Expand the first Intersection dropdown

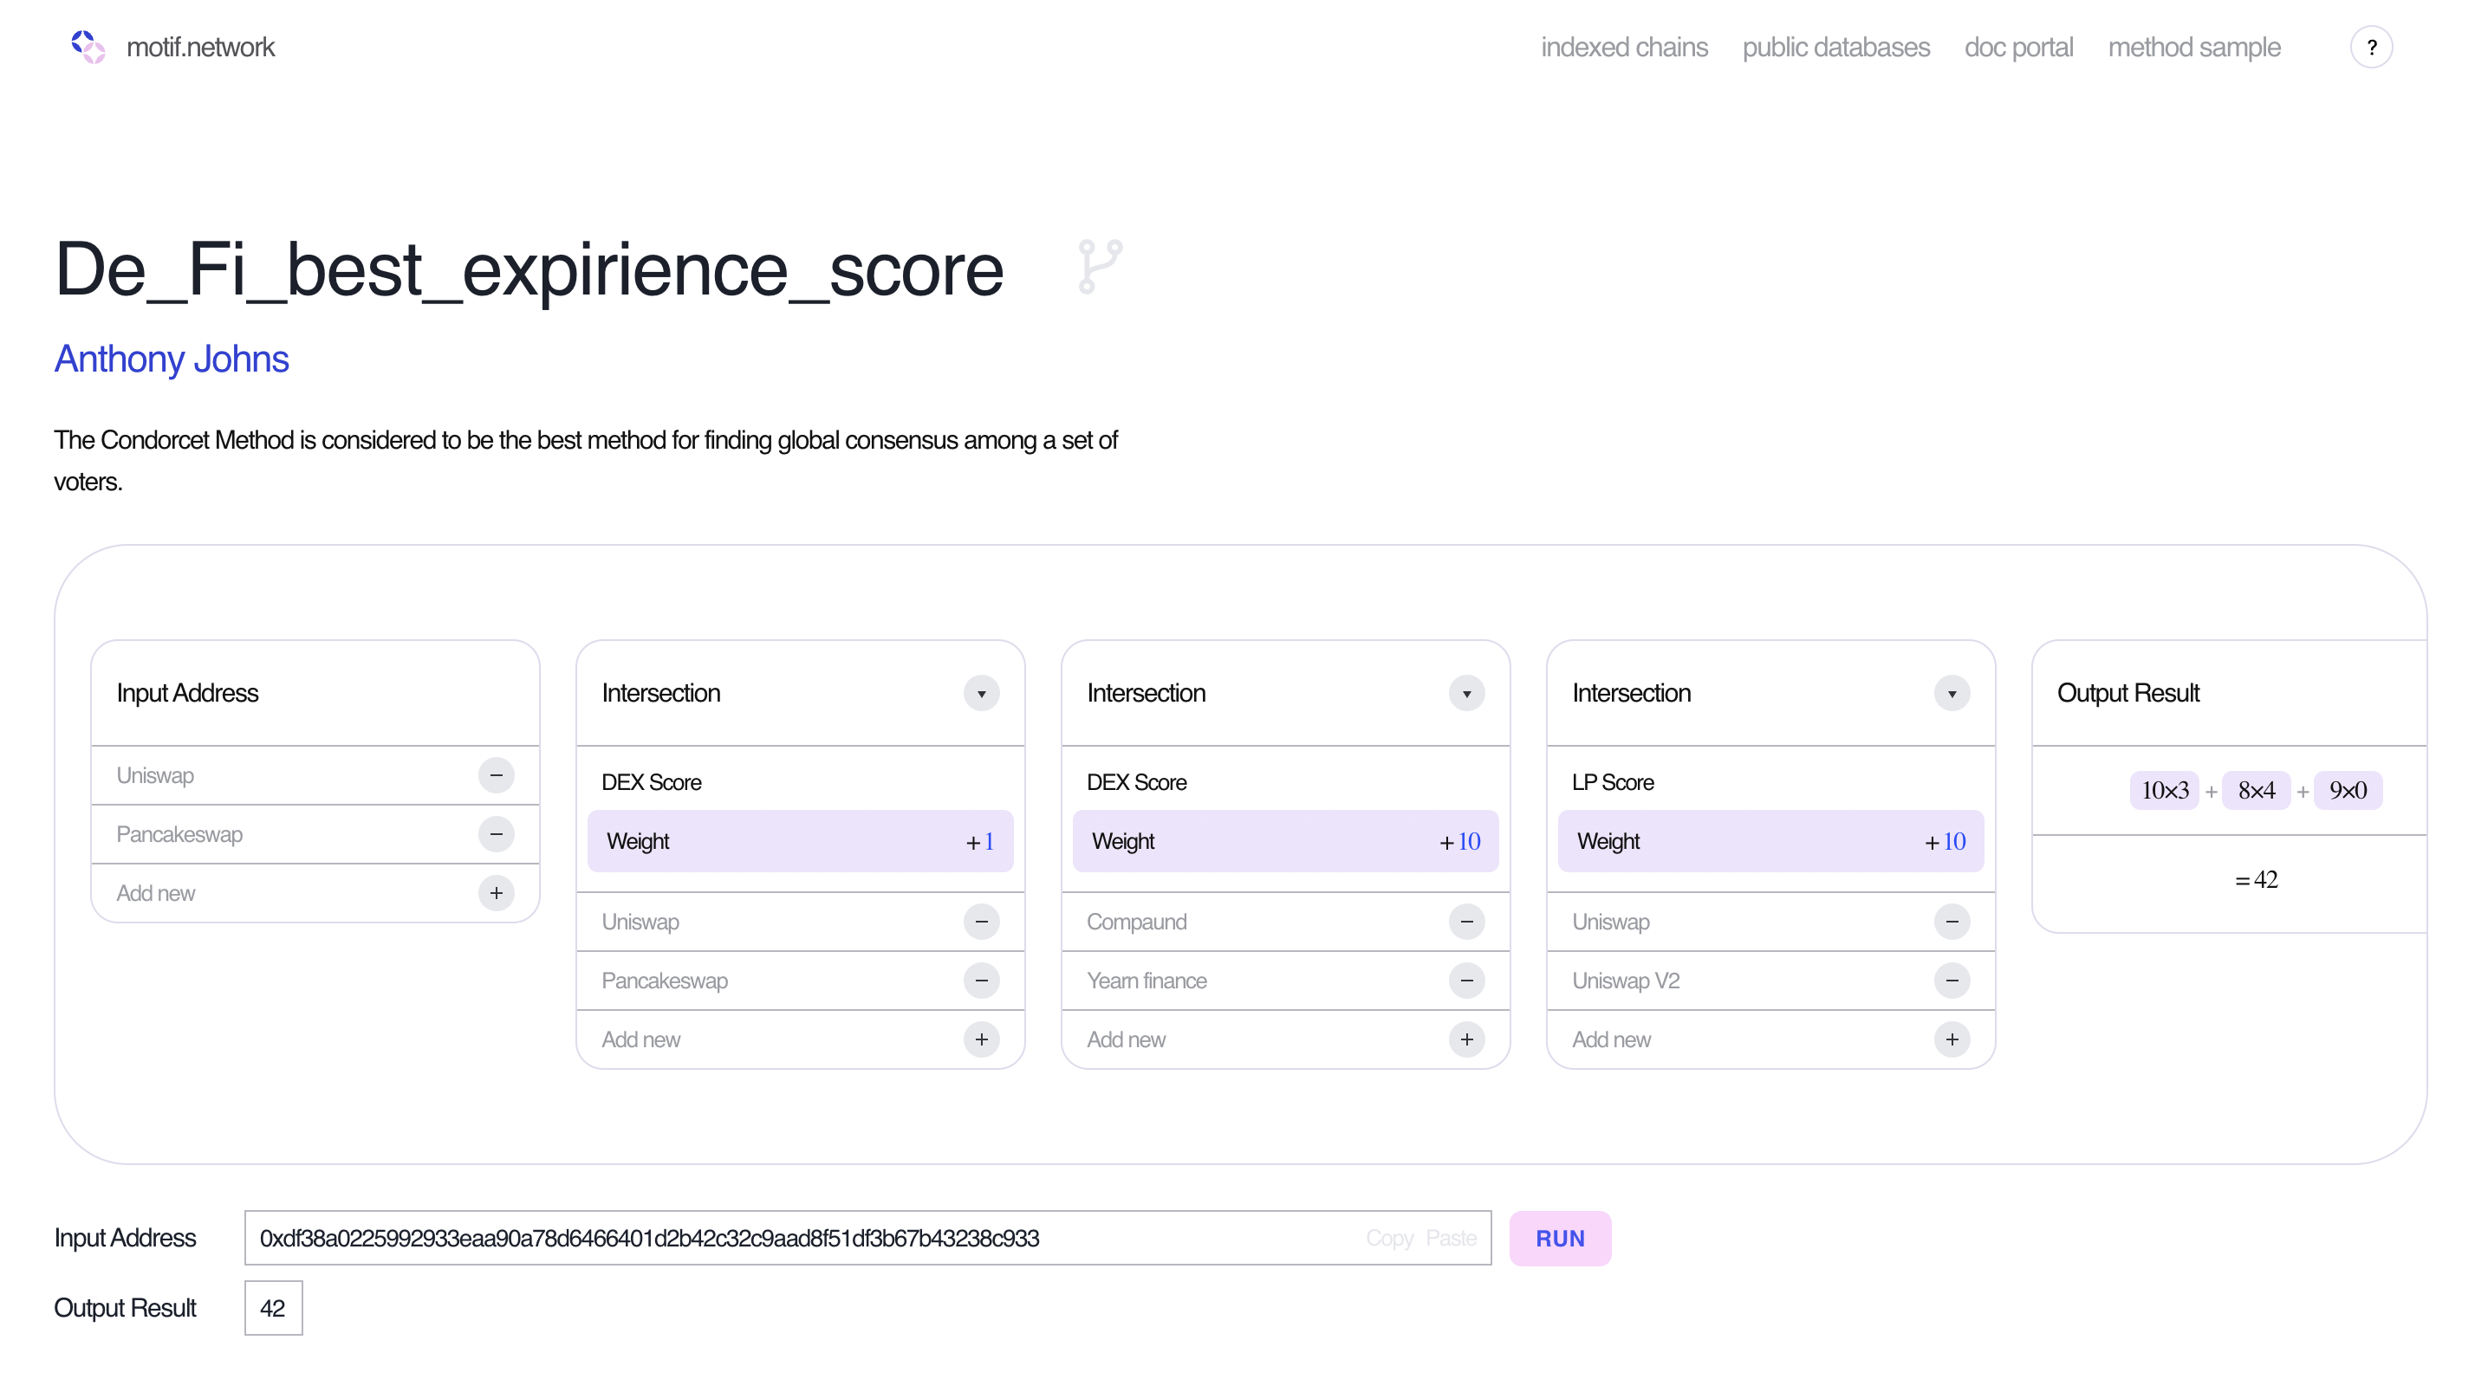point(981,693)
